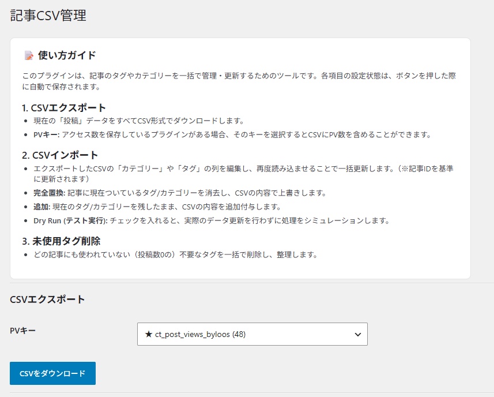Click the Dry Run (テスト実行): bullet term
The image size is (494, 397).
tap(70, 220)
